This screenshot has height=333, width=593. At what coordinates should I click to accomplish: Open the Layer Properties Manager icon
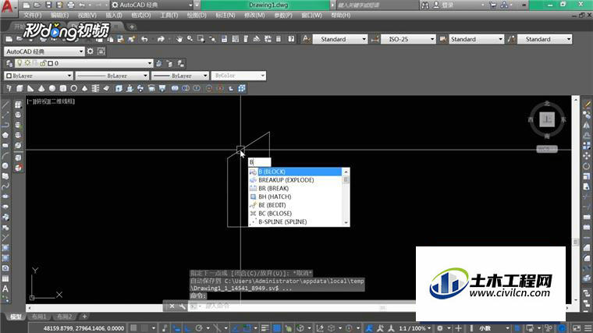(x=9, y=63)
